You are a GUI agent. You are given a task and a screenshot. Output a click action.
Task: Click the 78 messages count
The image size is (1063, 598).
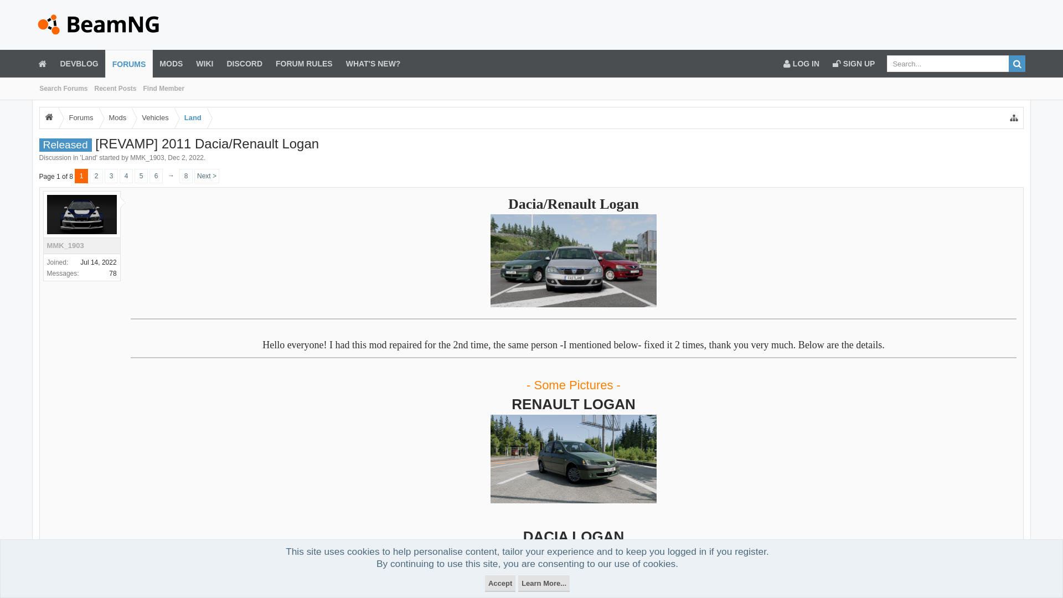point(113,274)
